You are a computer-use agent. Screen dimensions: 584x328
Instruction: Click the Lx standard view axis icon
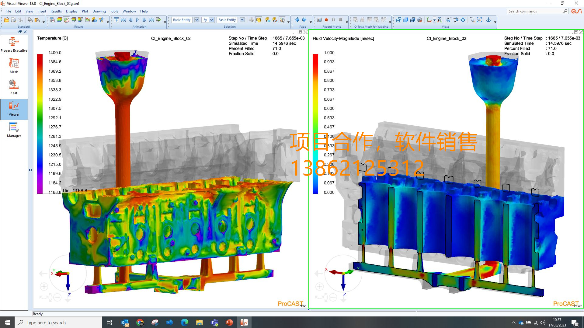click(429, 20)
